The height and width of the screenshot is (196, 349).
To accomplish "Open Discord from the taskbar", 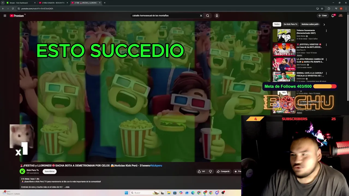I will click(x=217, y=193).
